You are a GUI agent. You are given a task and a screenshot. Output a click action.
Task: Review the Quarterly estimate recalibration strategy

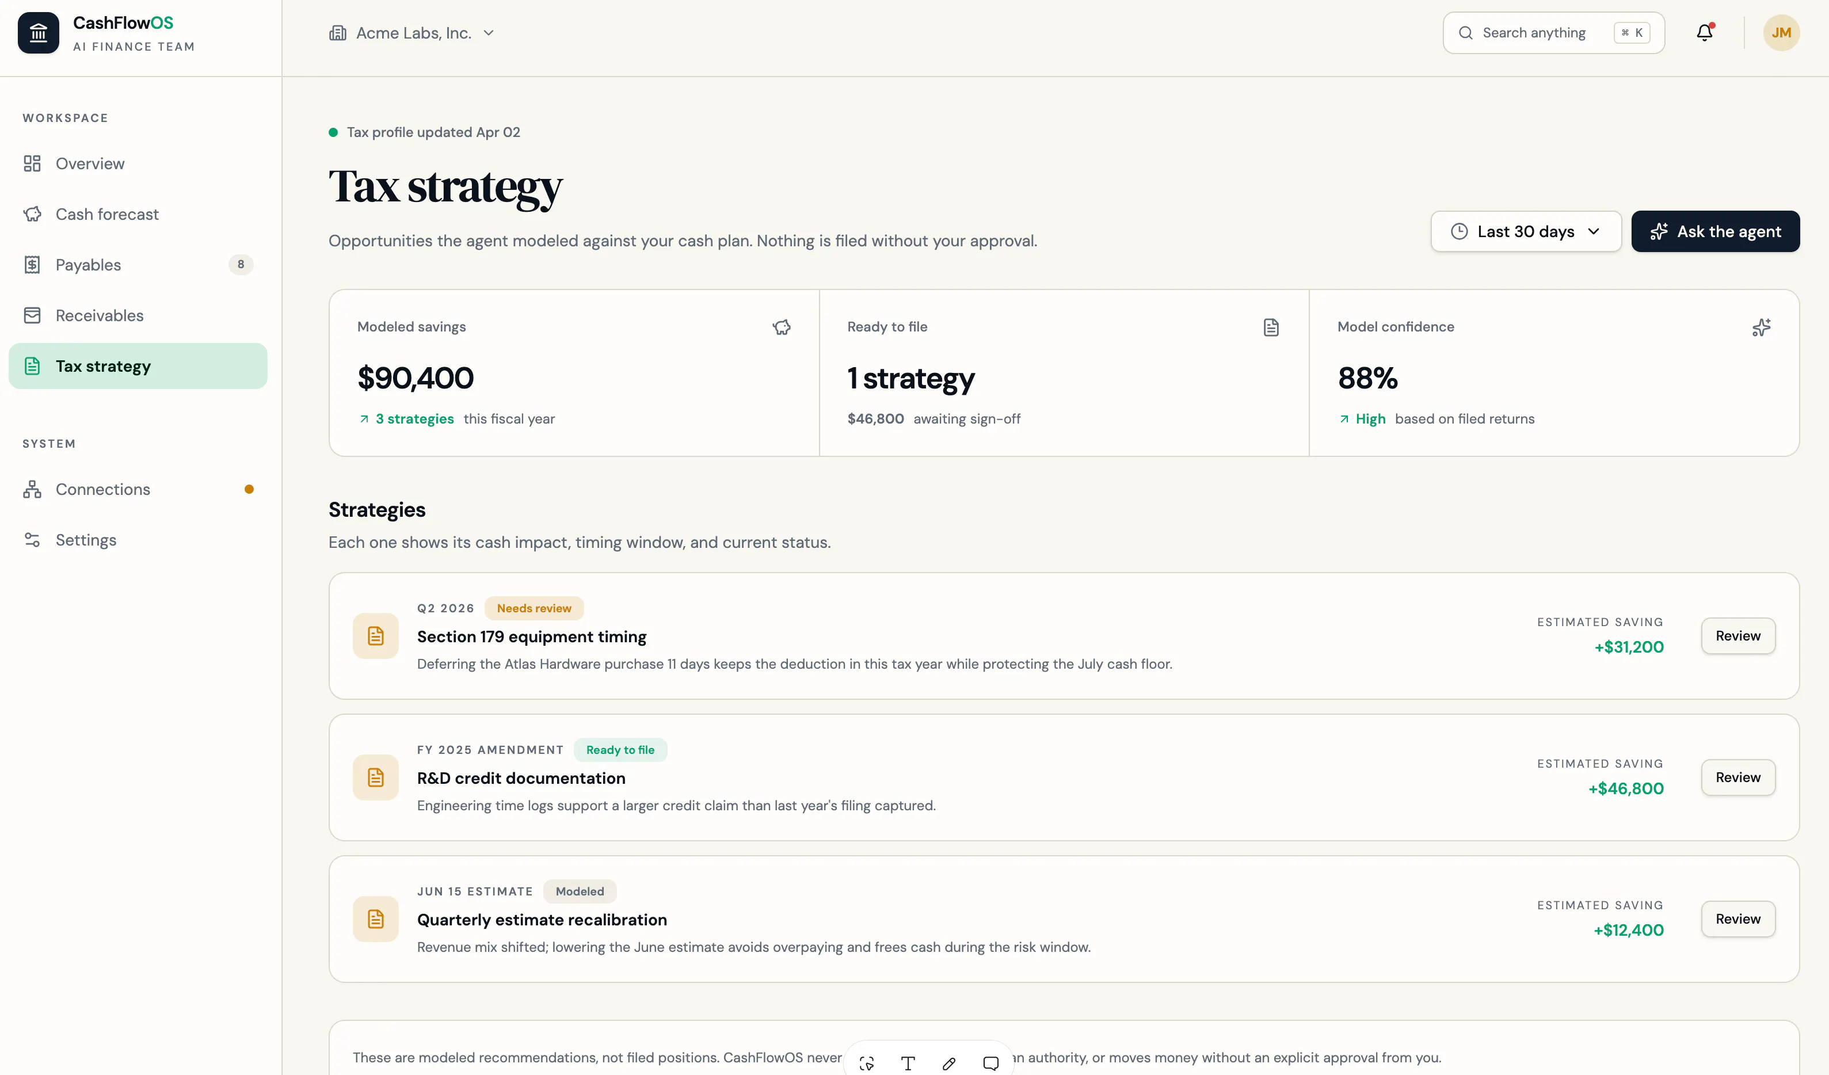pos(1738,919)
